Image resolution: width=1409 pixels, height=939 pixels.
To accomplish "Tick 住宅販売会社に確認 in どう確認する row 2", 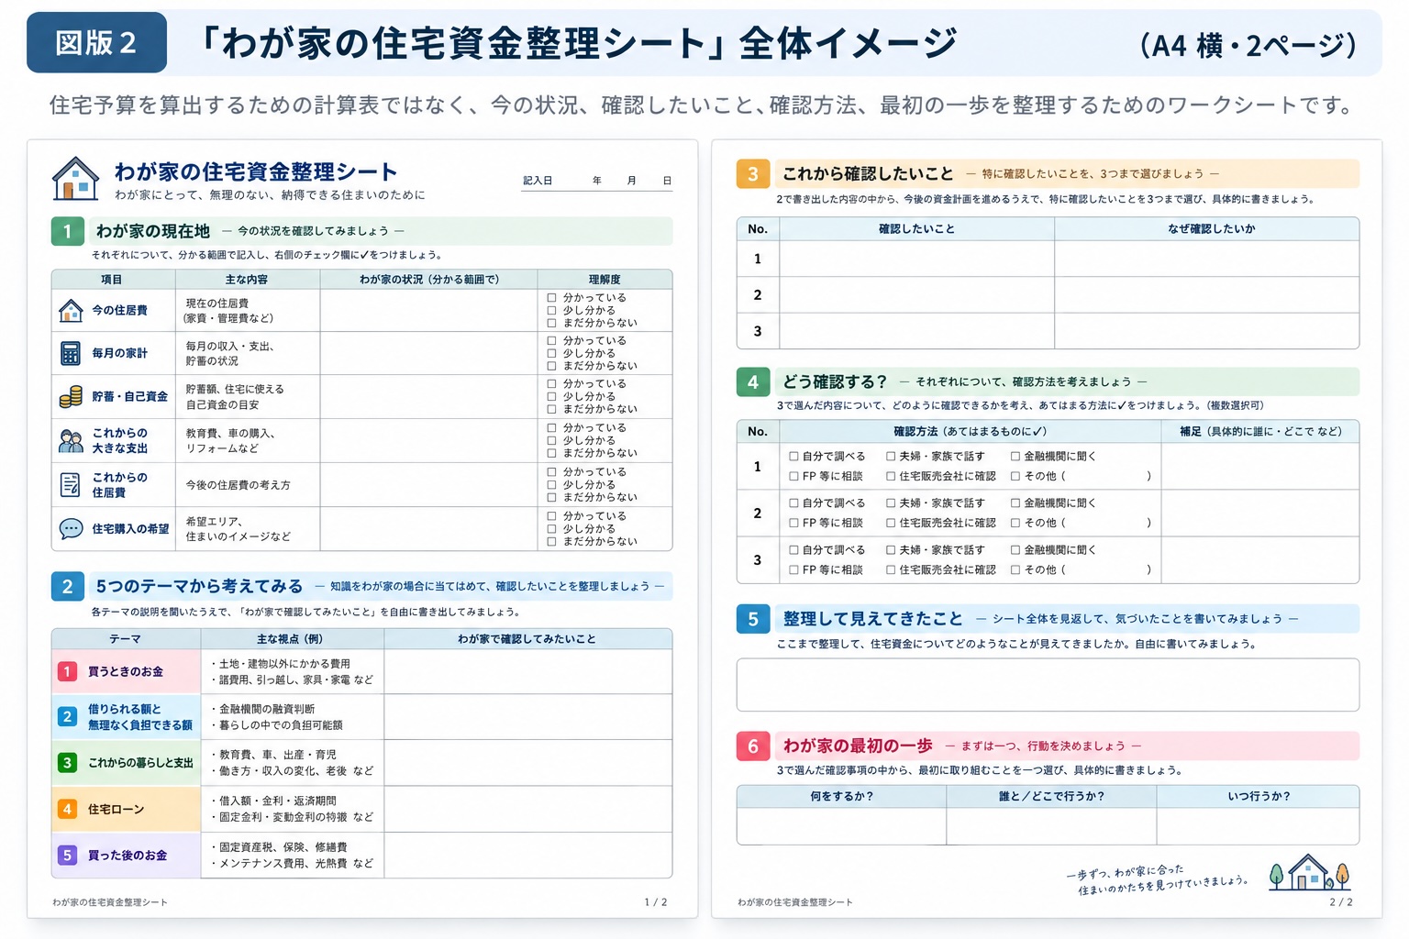I will (891, 523).
